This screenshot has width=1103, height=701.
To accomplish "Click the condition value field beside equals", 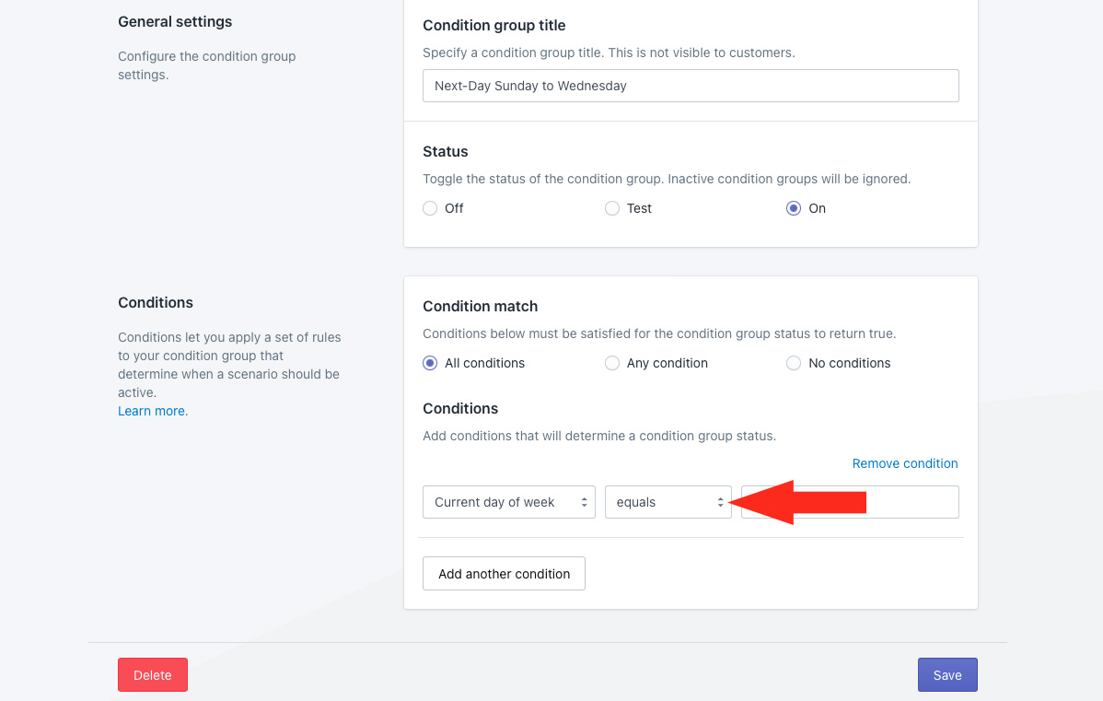I will click(911, 502).
